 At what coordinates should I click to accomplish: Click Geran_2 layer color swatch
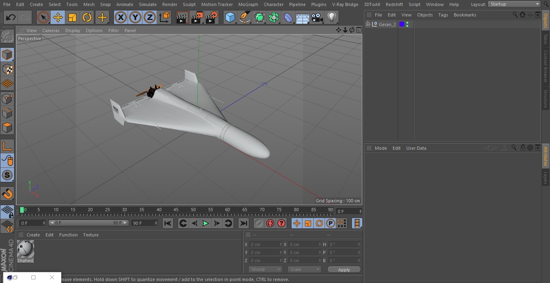click(401, 24)
